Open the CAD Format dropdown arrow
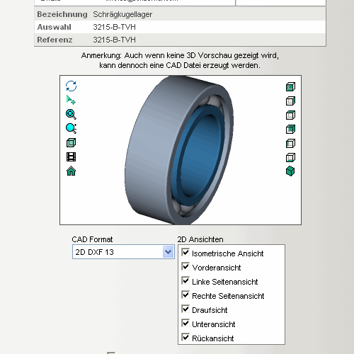This screenshot has width=354, height=354. 169,252
